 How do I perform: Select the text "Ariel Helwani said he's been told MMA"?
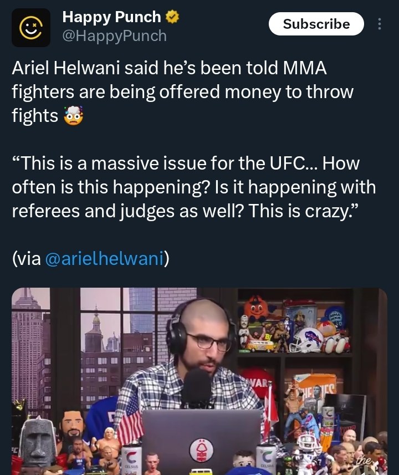coord(170,68)
